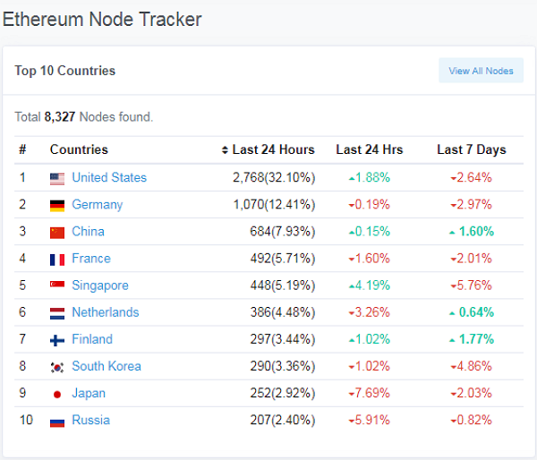Screen dimensions: 537x460
Task: Open the Netherlands country link
Action: pyautogui.click(x=106, y=312)
